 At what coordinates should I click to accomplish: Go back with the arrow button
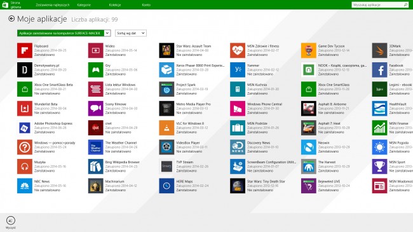[11, 18]
